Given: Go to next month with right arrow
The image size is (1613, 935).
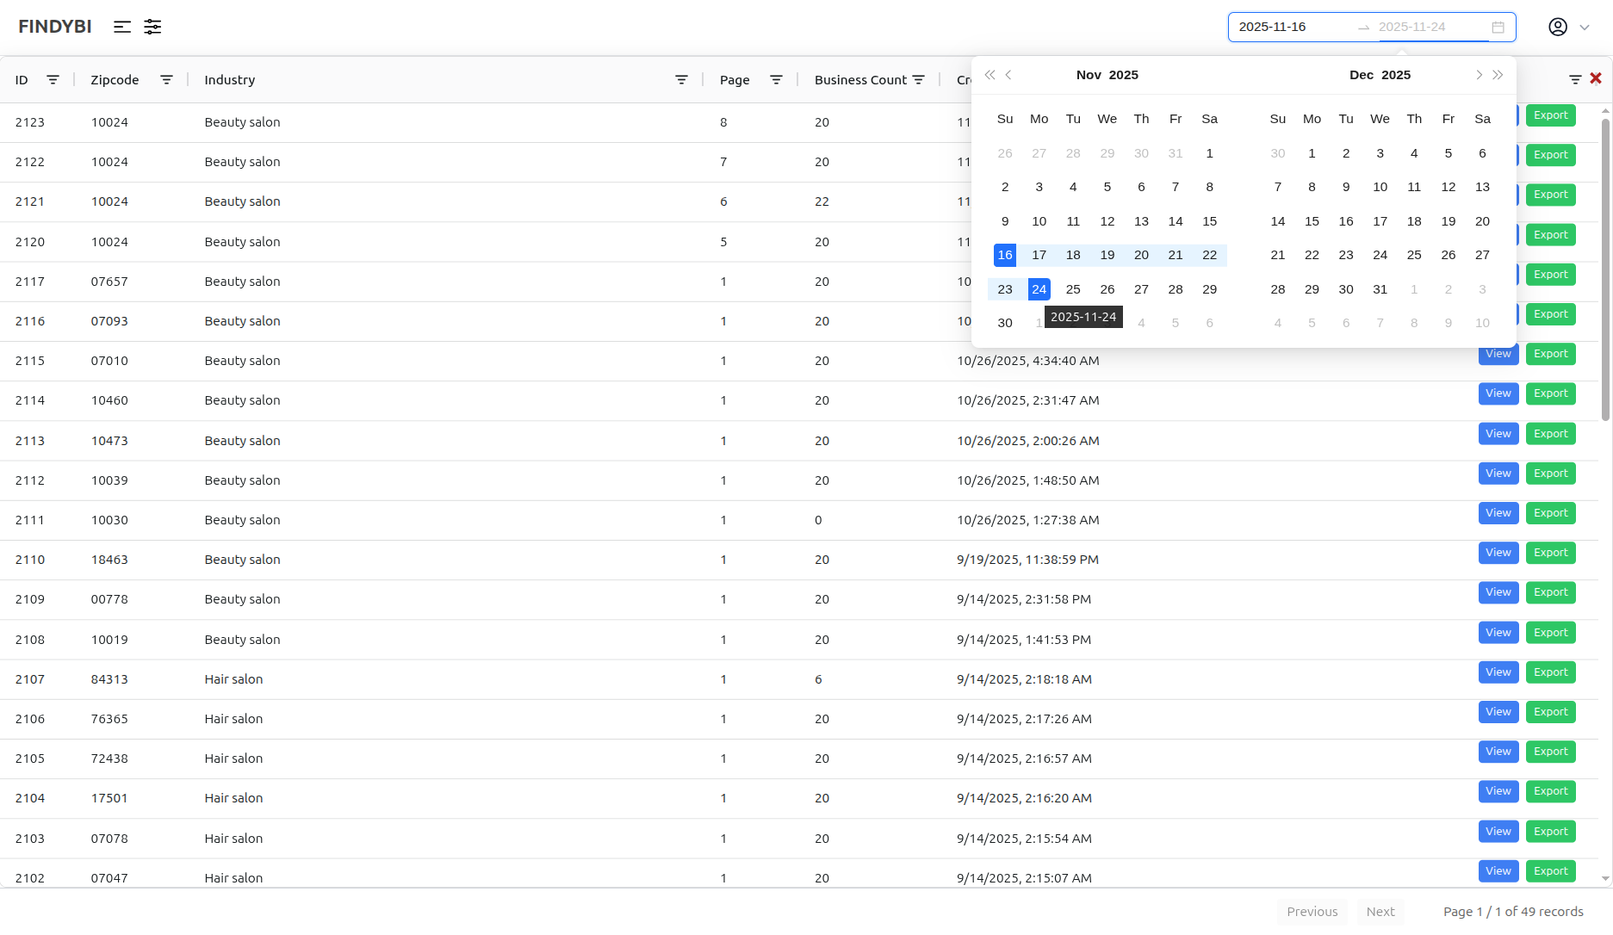Looking at the screenshot, I should pos(1479,75).
